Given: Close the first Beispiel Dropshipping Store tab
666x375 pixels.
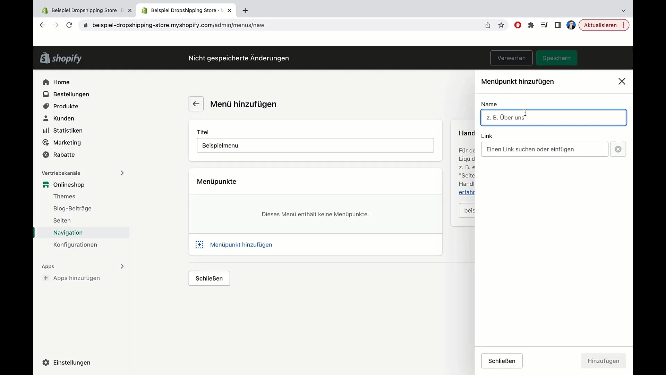Looking at the screenshot, I should 130,10.
